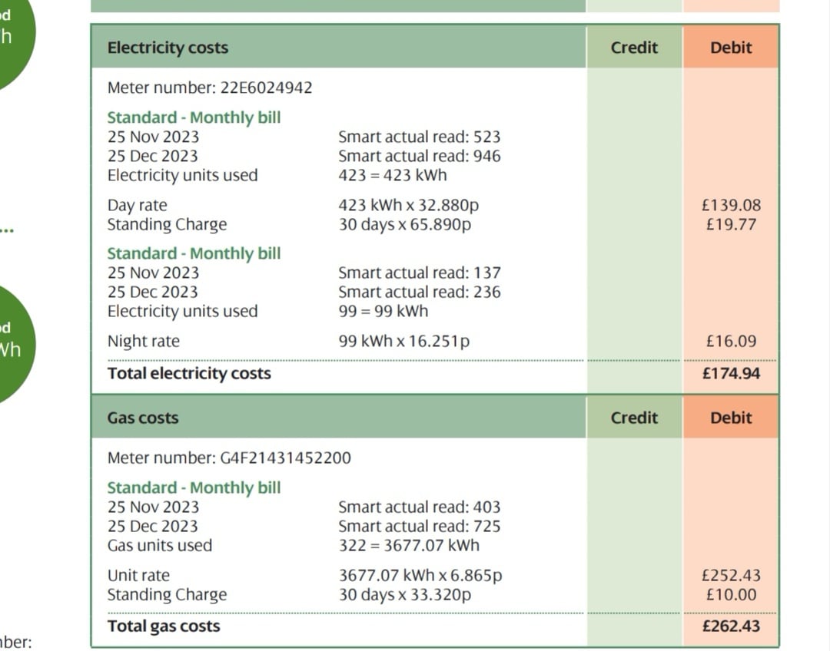This screenshot has height=651, width=830.
Task: Click the Gas units used label
Action: point(160,546)
